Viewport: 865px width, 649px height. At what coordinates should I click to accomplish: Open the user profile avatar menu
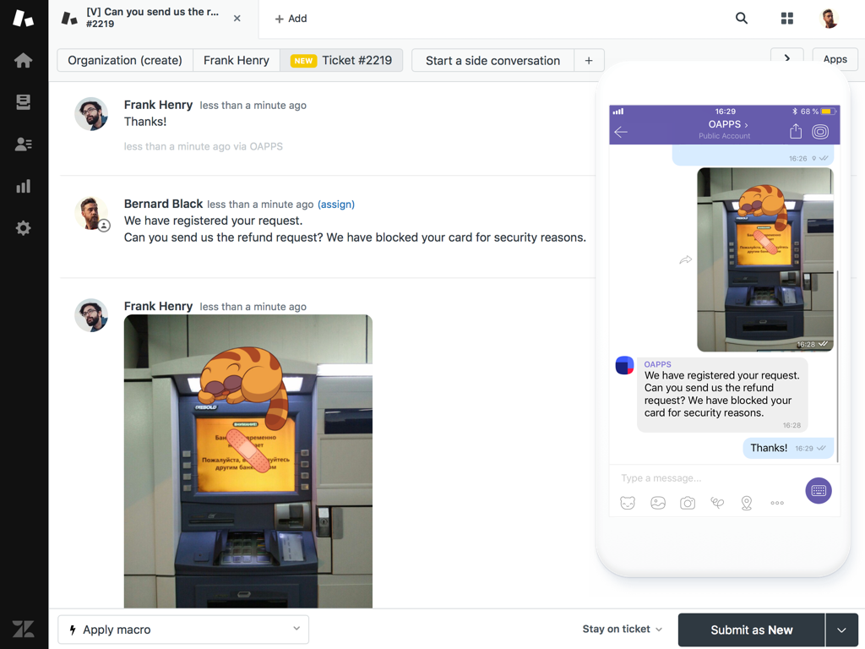click(830, 19)
